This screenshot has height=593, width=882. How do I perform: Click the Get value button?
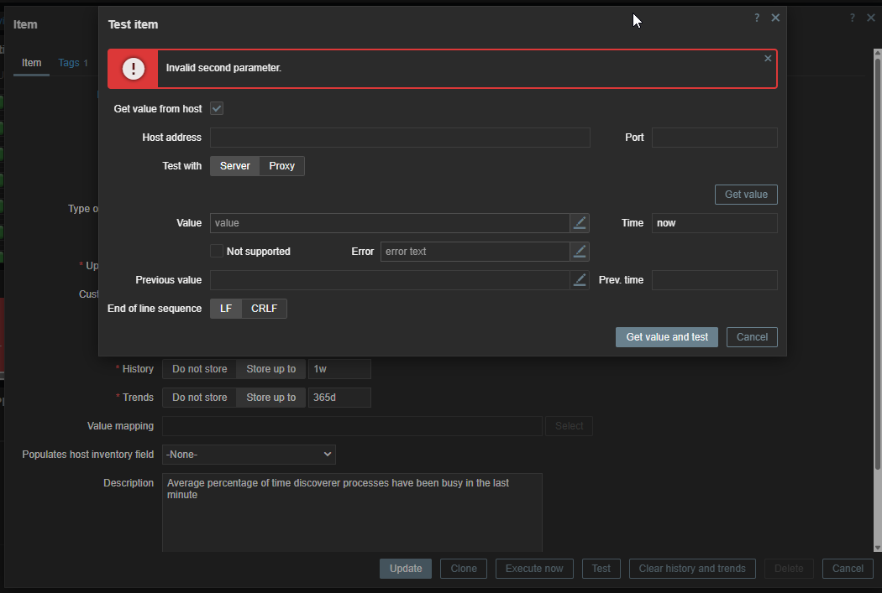click(746, 195)
